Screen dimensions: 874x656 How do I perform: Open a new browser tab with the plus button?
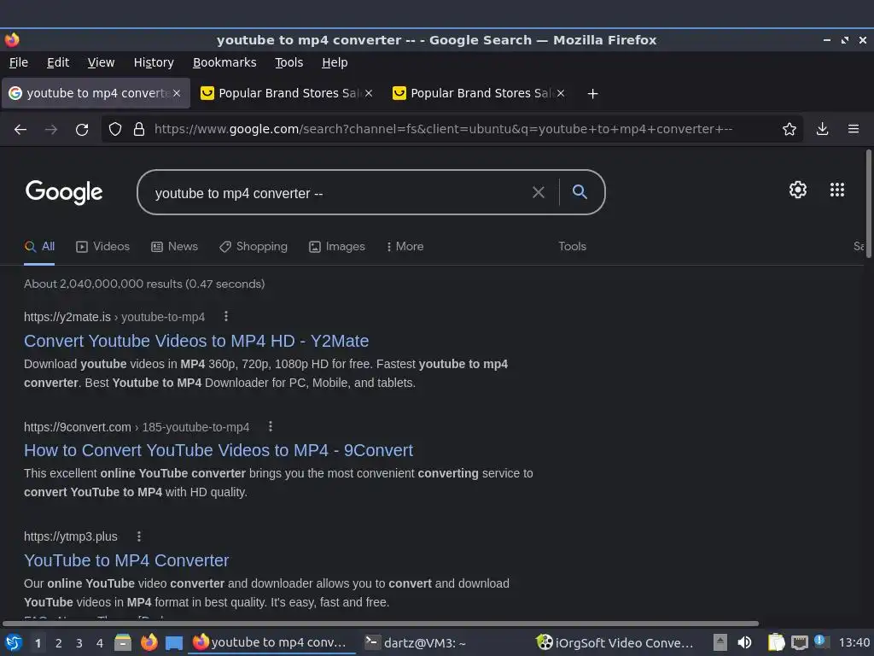tap(592, 94)
